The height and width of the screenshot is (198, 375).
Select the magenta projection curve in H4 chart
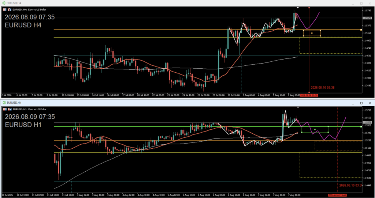[x=307, y=28]
